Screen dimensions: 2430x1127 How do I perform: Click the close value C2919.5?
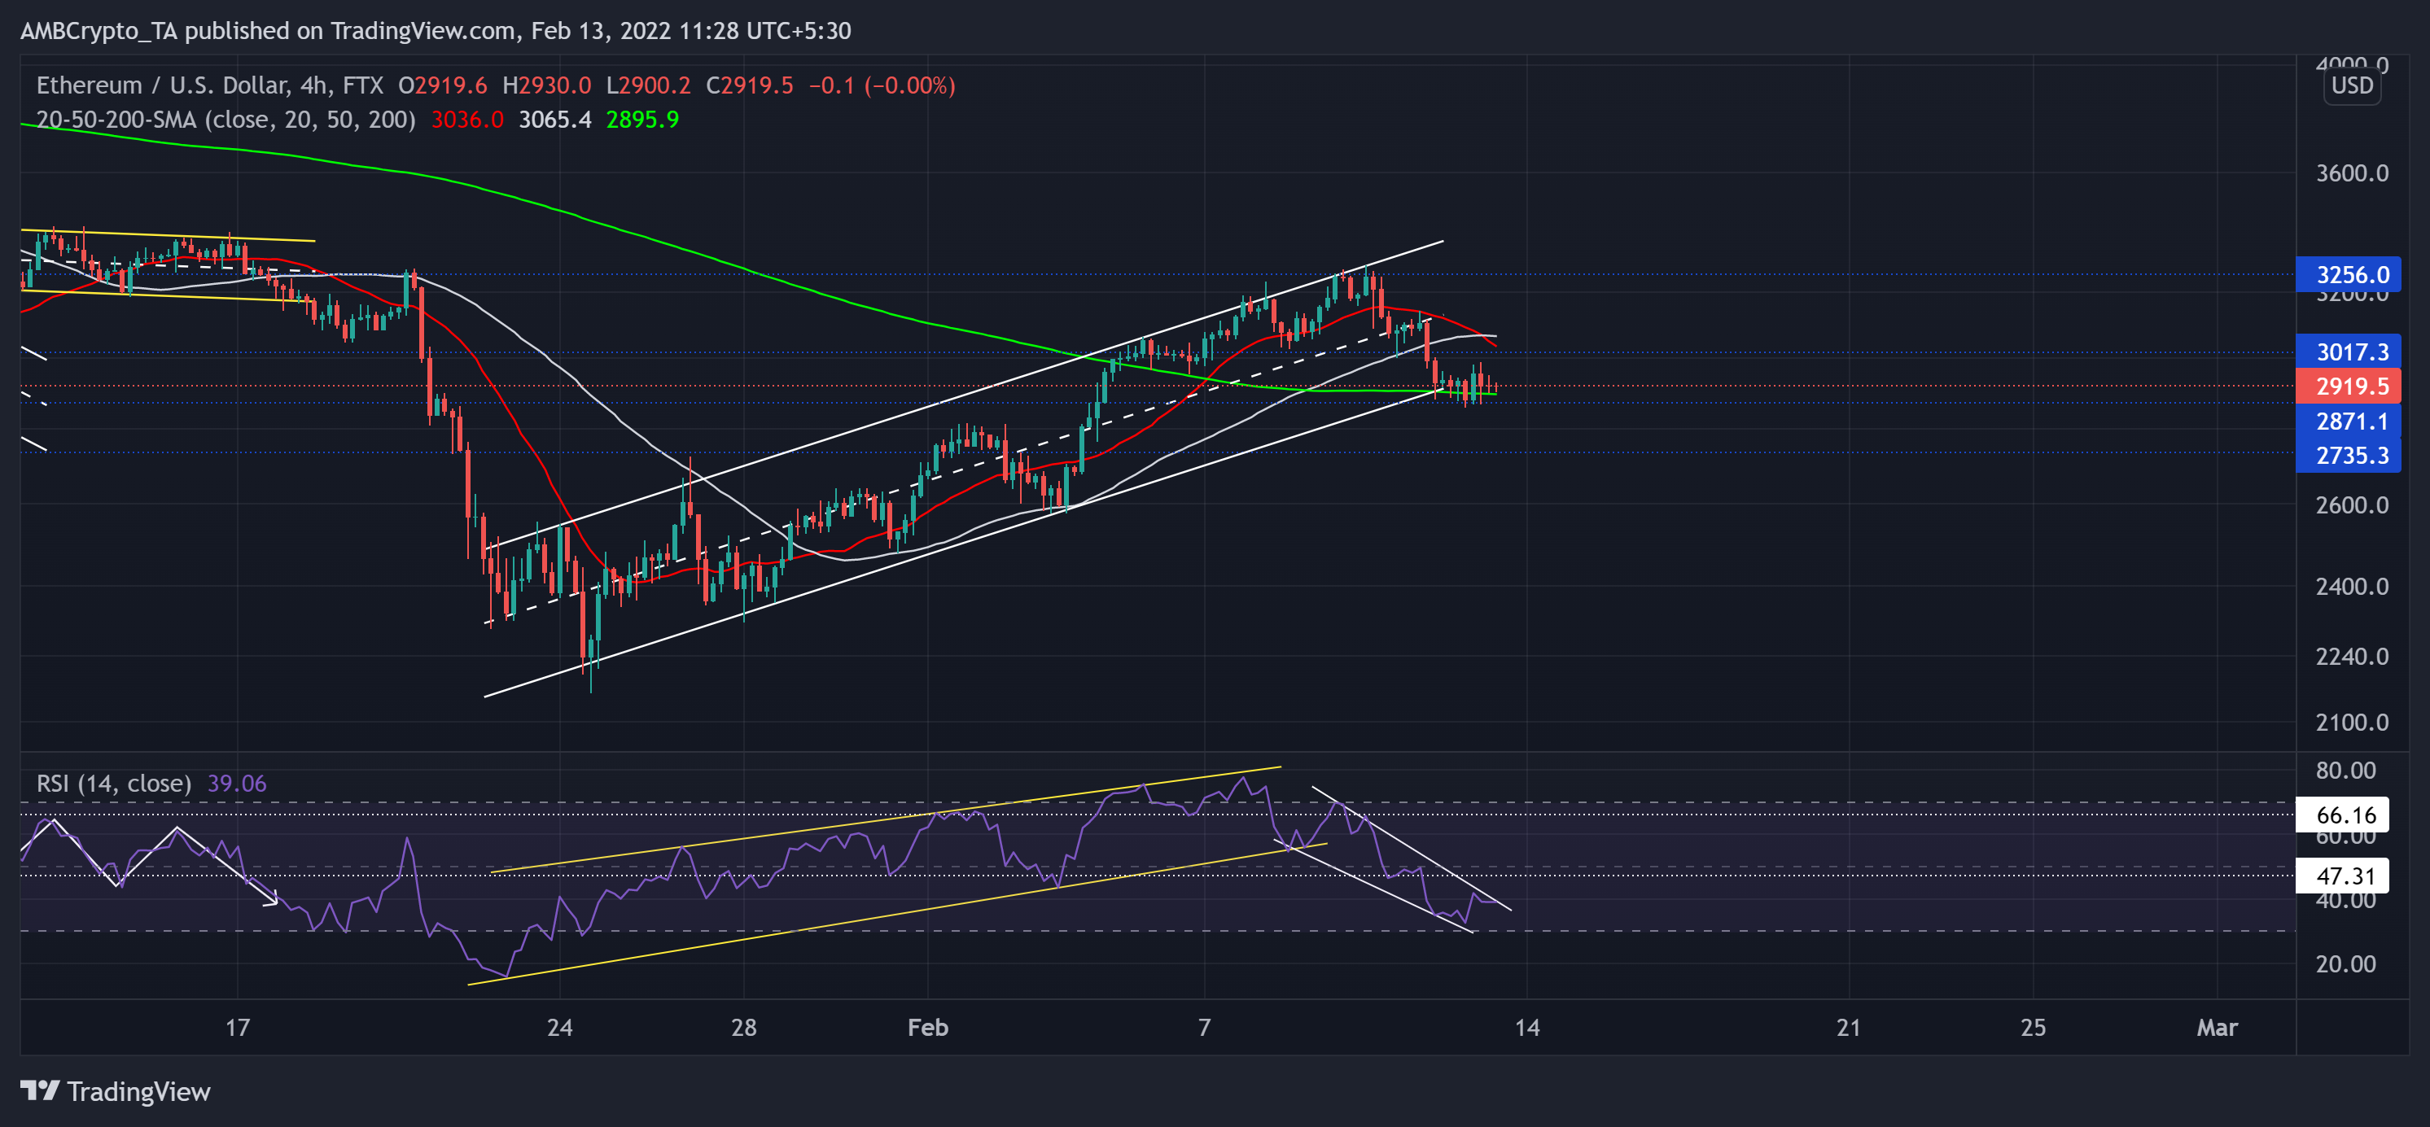point(750,85)
